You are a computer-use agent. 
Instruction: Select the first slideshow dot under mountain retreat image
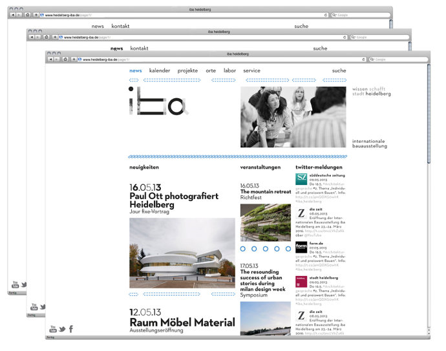coord(242,249)
